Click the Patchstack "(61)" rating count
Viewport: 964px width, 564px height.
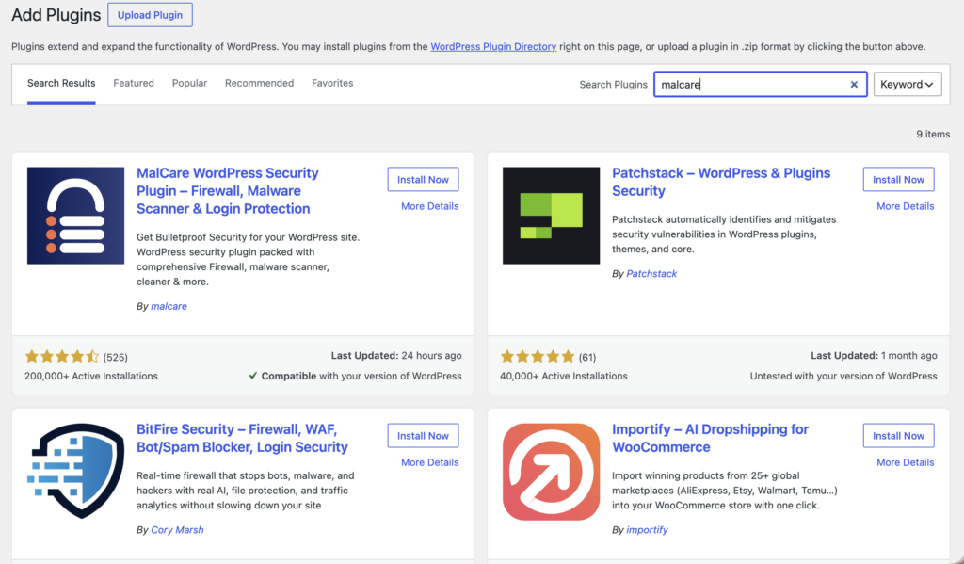(x=587, y=357)
